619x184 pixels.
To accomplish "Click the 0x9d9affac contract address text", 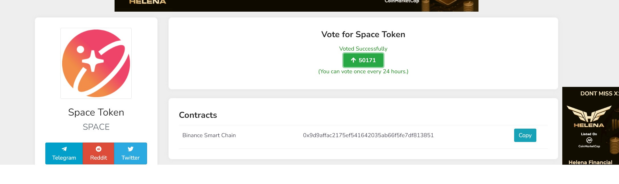I will (x=368, y=135).
